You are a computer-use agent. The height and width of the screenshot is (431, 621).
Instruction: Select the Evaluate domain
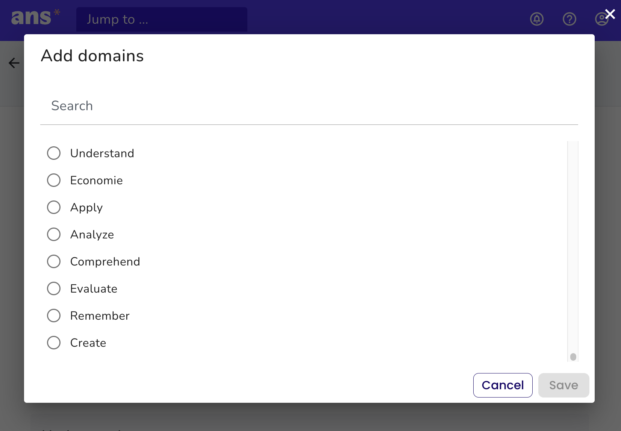(54, 288)
